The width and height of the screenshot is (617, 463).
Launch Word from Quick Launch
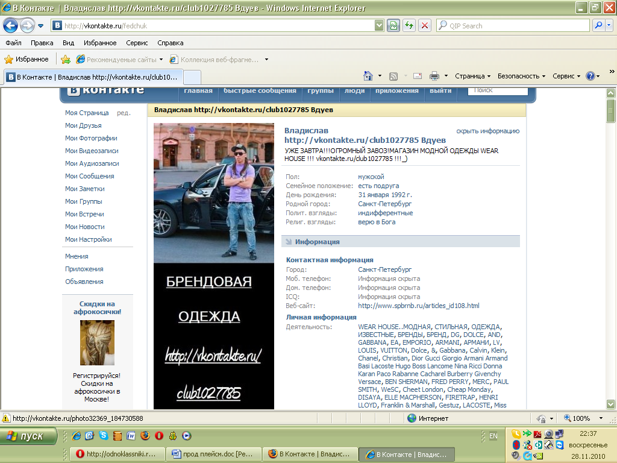[131, 436]
